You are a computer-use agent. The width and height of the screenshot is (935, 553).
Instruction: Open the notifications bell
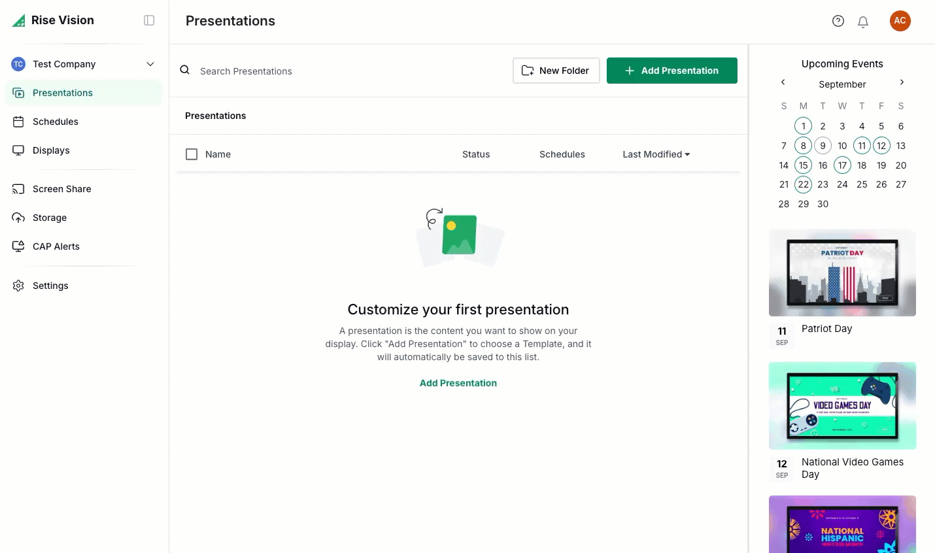point(863,22)
